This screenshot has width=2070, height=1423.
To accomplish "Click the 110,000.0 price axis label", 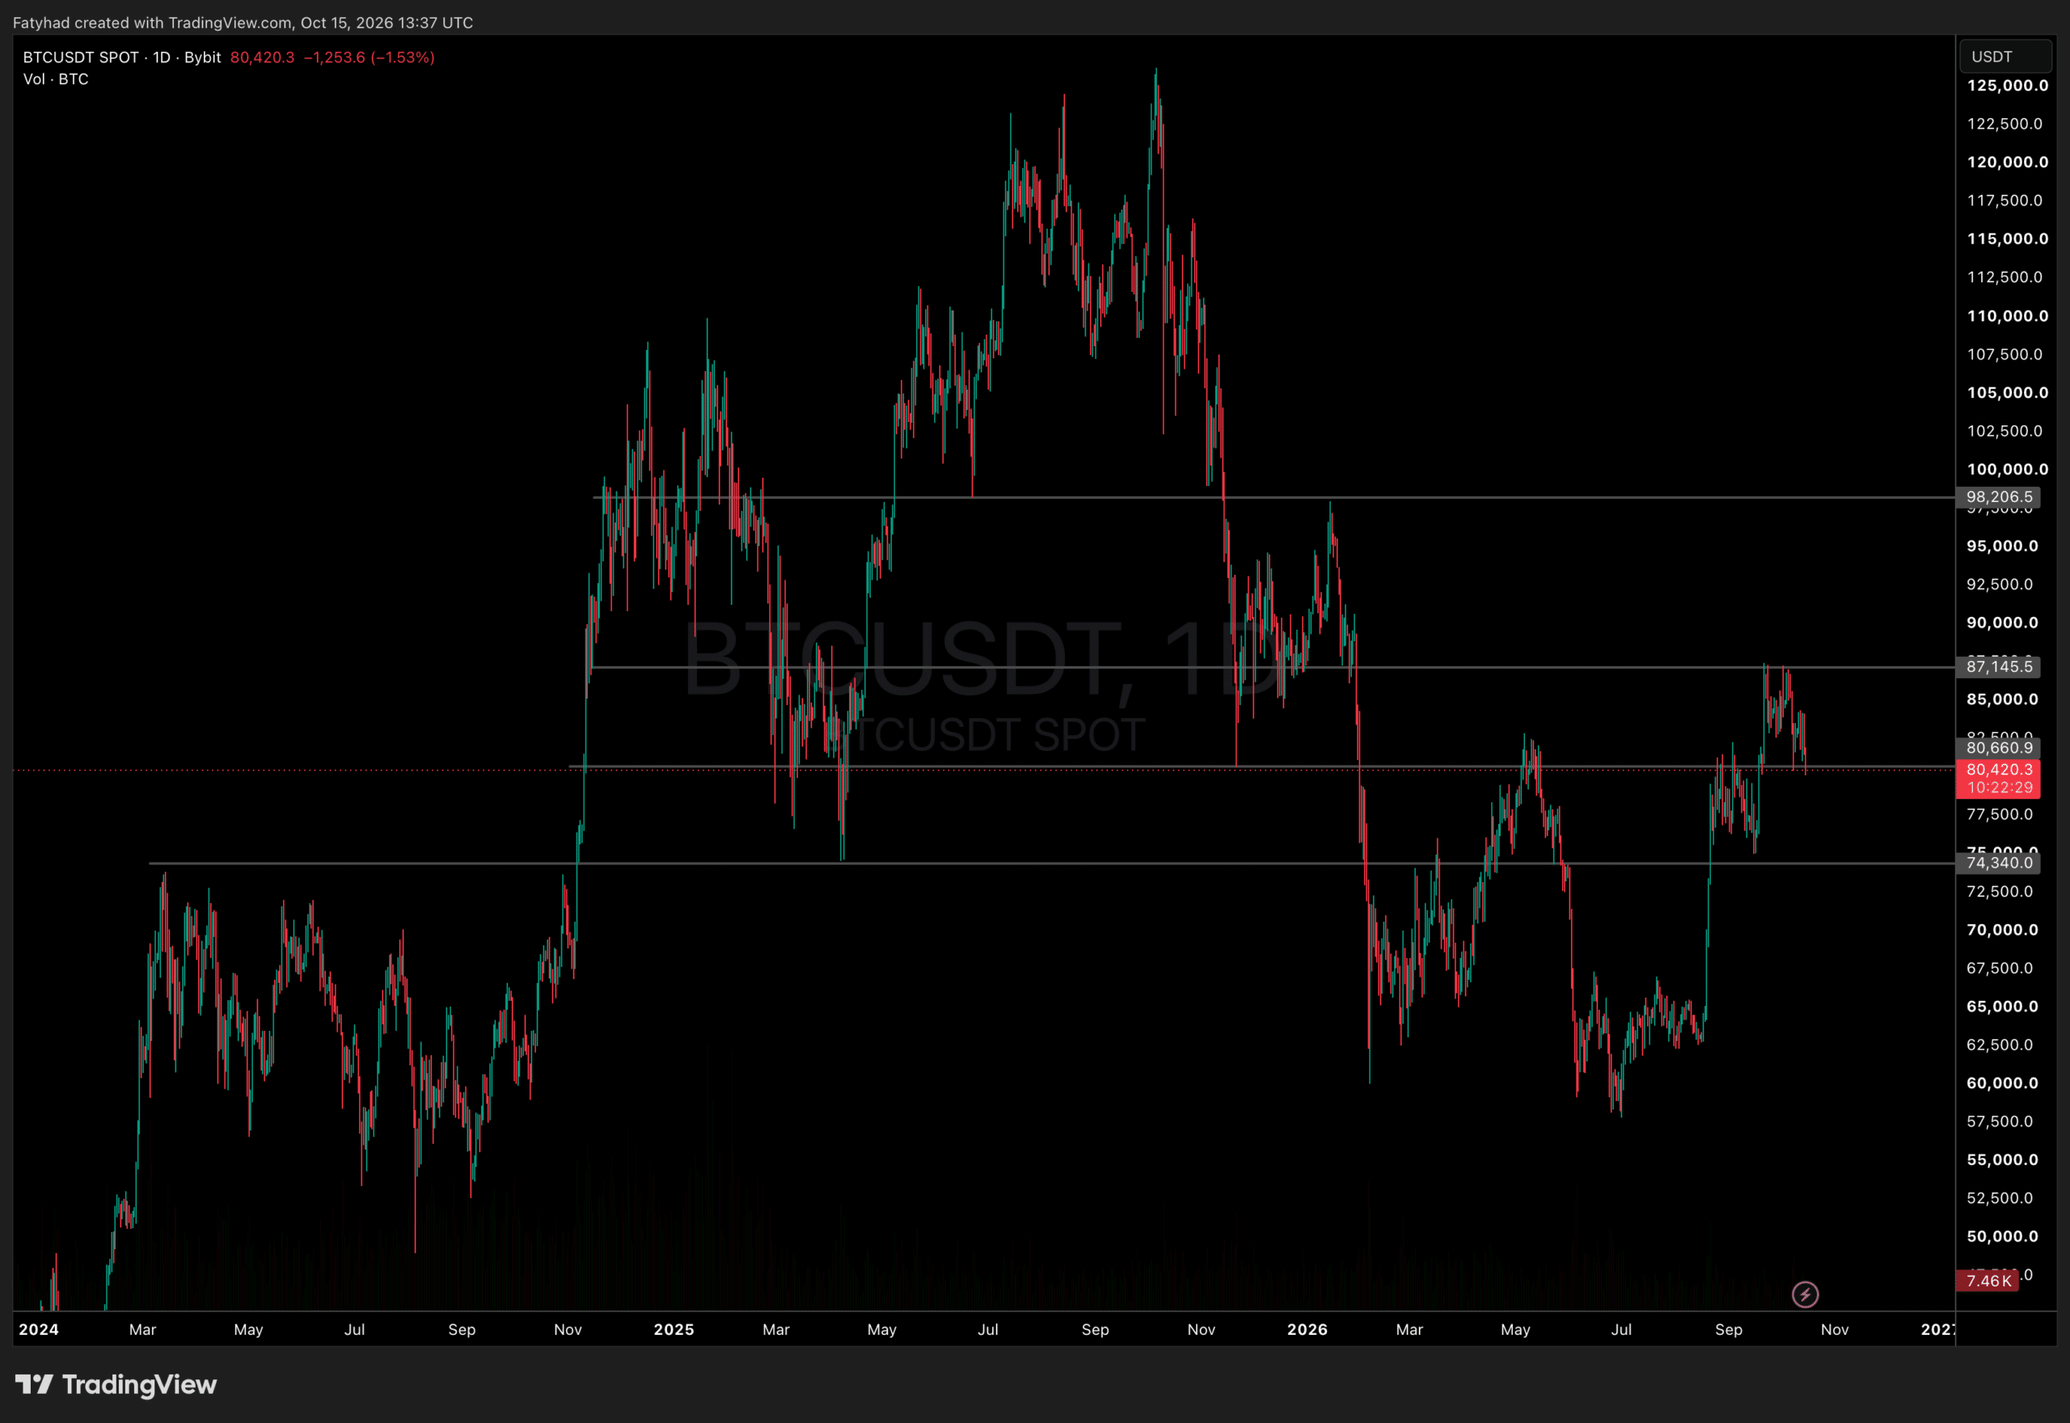I will (2008, 315).
